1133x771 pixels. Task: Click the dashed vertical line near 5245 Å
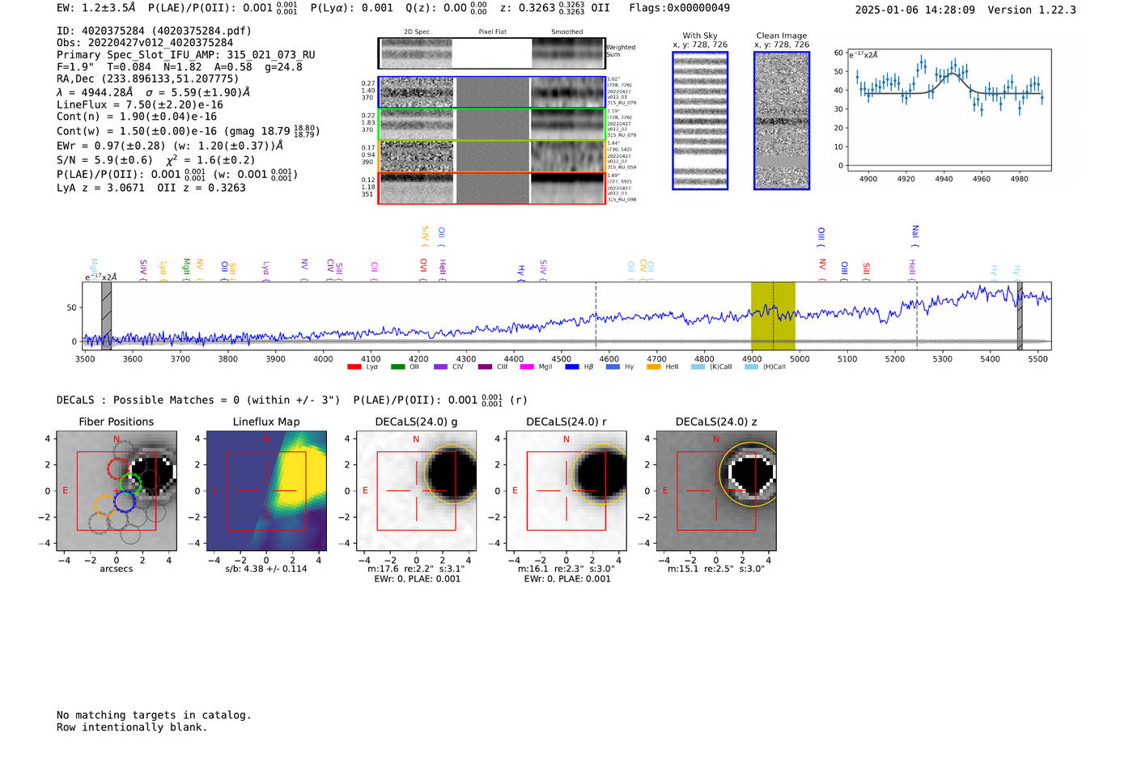tap(917, 316)
